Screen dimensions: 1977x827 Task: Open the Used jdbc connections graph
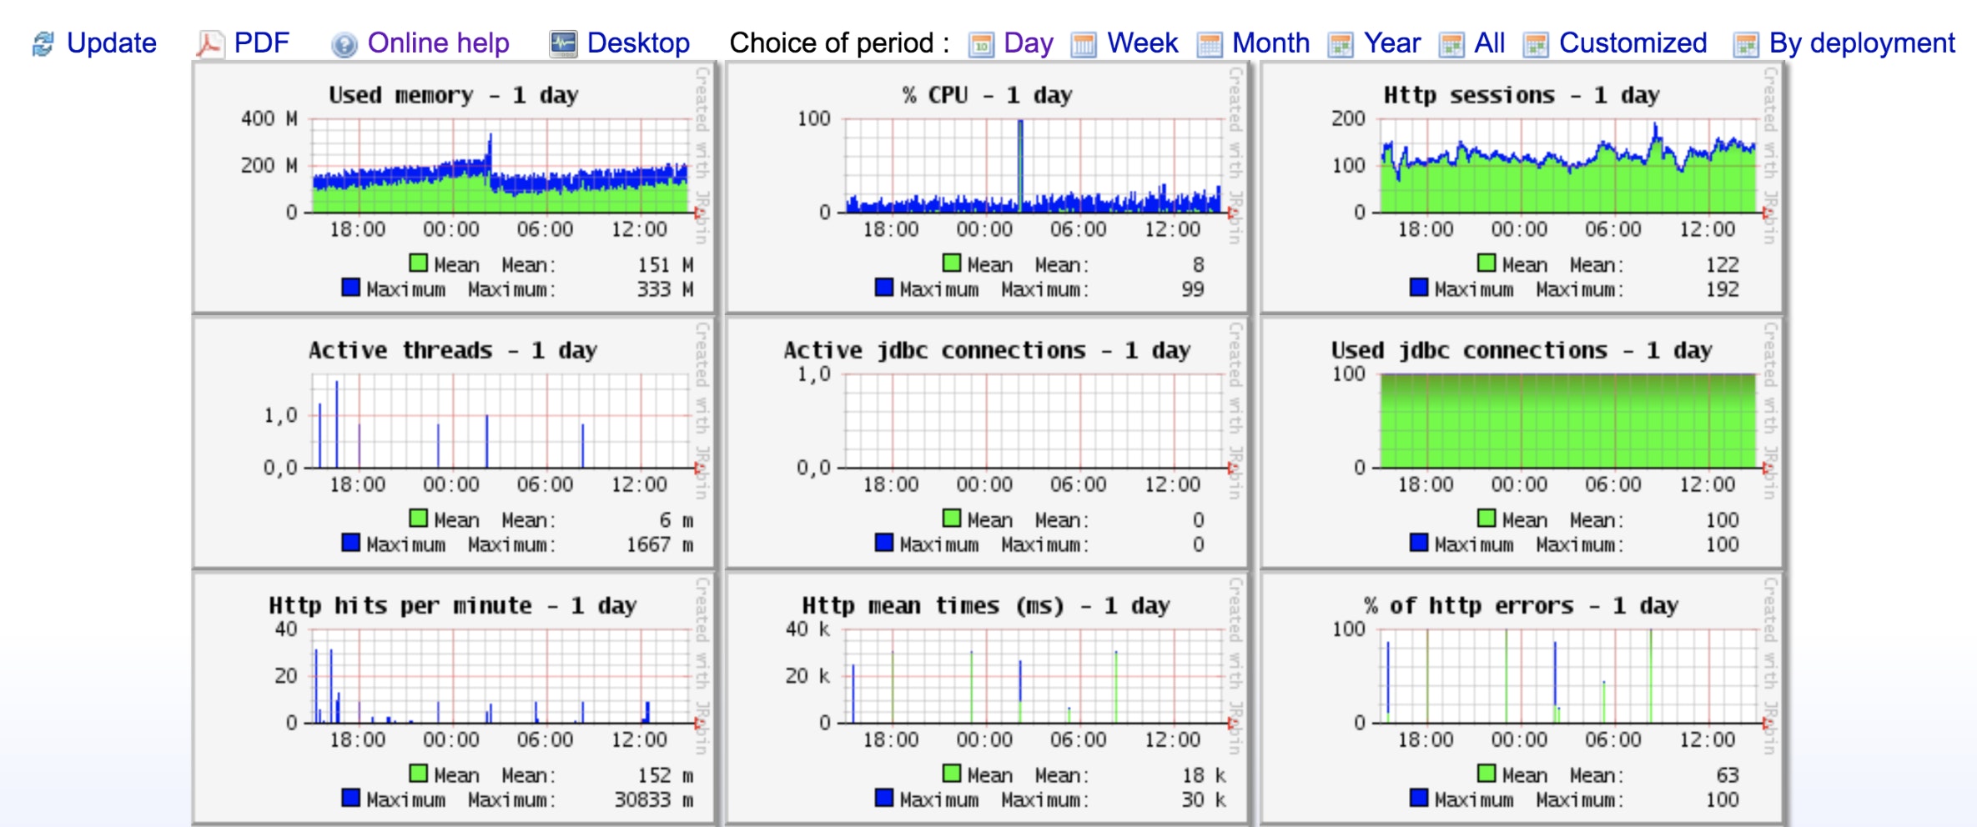pyautogui.click(x=1522, y=443)
